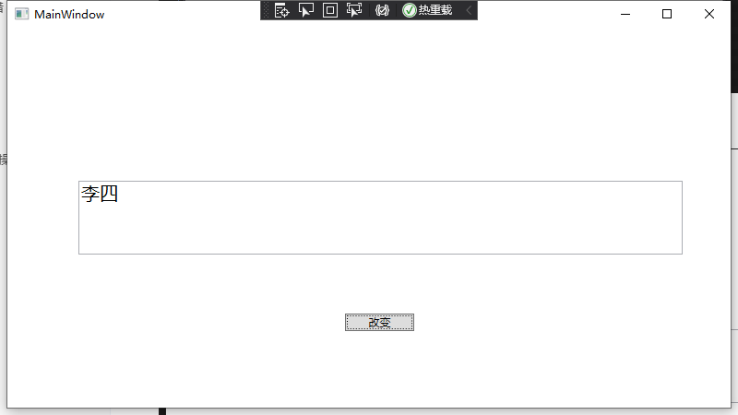Open the Live Visual Tree icon
The width and height of the screenshot is (738, 415).
(x=281, y=10)
